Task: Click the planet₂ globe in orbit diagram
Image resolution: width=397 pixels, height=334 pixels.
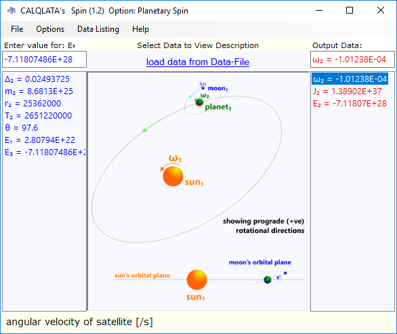Action: click(199, 102)
